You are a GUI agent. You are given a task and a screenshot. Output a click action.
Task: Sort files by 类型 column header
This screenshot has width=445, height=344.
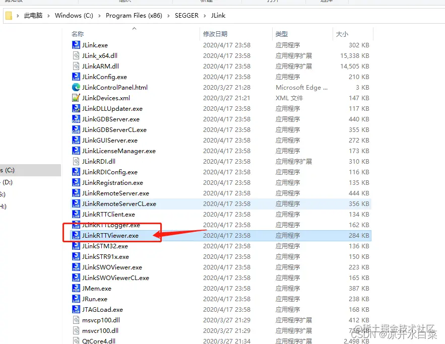pos(282,34)
